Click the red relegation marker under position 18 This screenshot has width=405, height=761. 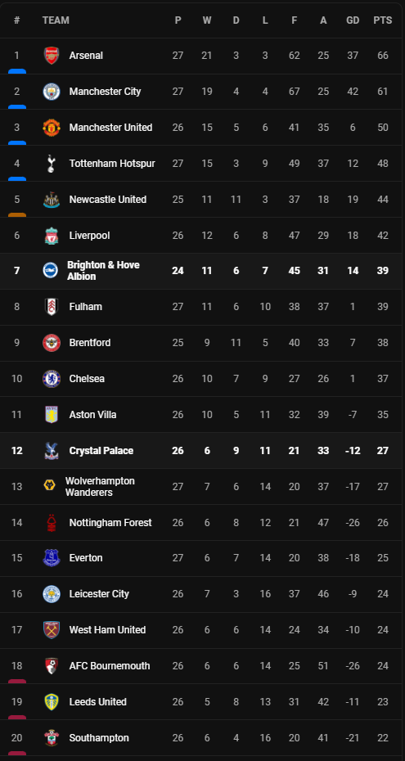tap(17, 682)
